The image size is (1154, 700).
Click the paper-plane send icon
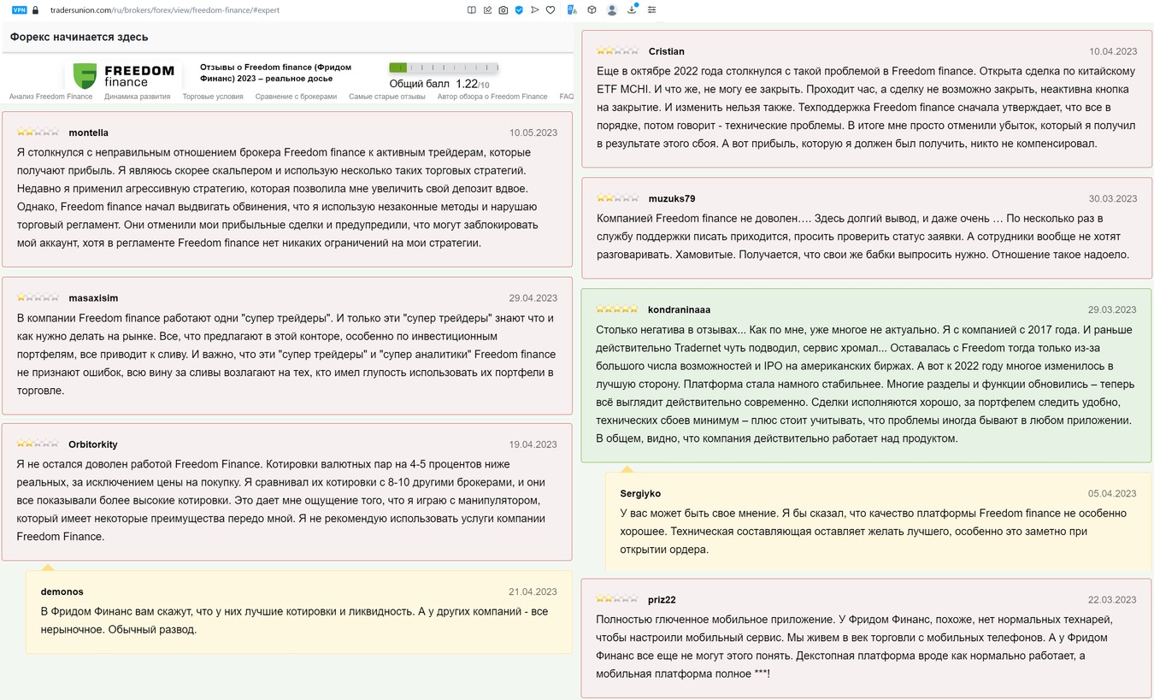(535, 10)
